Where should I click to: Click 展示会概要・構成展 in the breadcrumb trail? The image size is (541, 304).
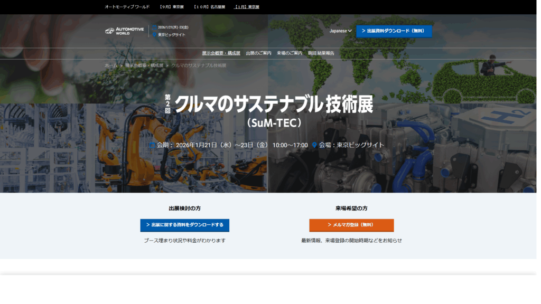click(144, 65)
